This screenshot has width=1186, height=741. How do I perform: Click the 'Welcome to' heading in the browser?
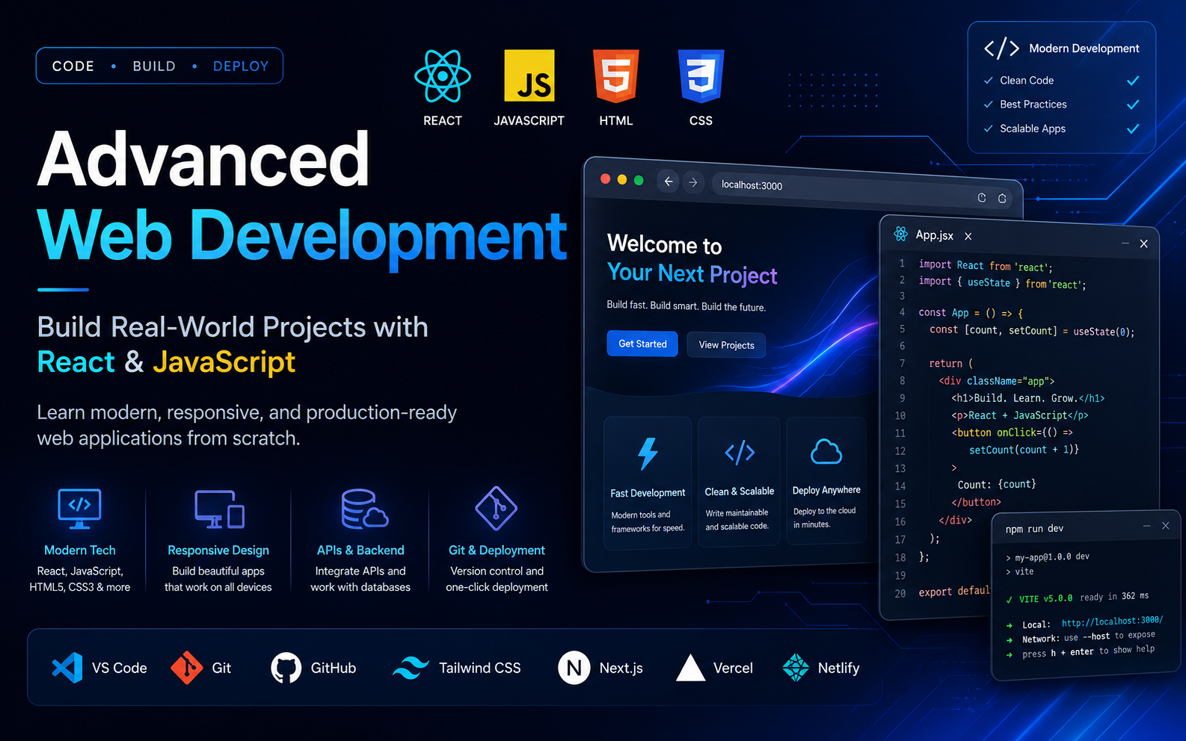tap(665, 244)
